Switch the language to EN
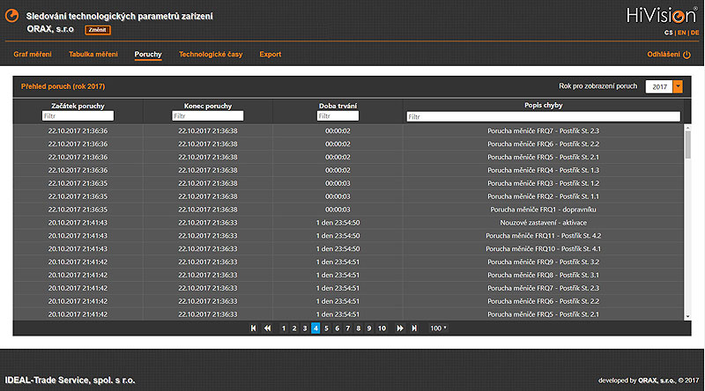 coord(681,33)
